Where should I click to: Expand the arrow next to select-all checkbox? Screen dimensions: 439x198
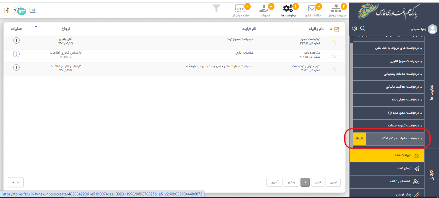tap(331, 30)
